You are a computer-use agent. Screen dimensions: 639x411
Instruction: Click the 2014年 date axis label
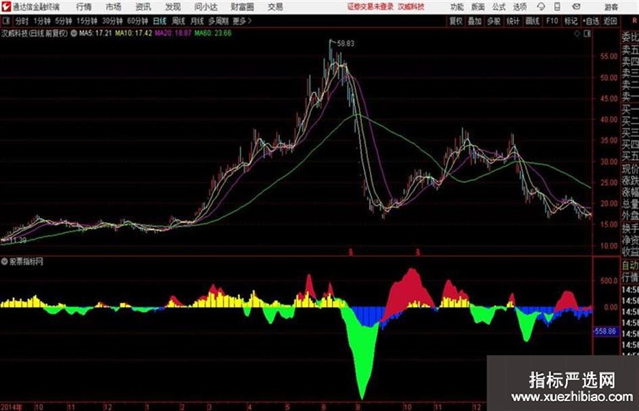[11, 407]
